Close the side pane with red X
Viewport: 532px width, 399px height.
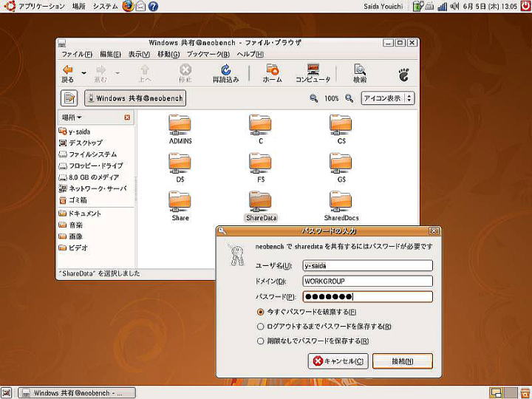click(x=127, y=117)
